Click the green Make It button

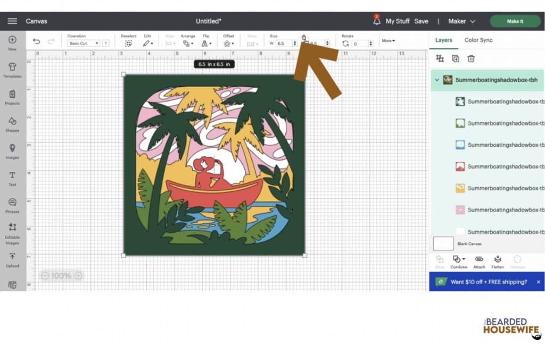(x=515, y=21)
